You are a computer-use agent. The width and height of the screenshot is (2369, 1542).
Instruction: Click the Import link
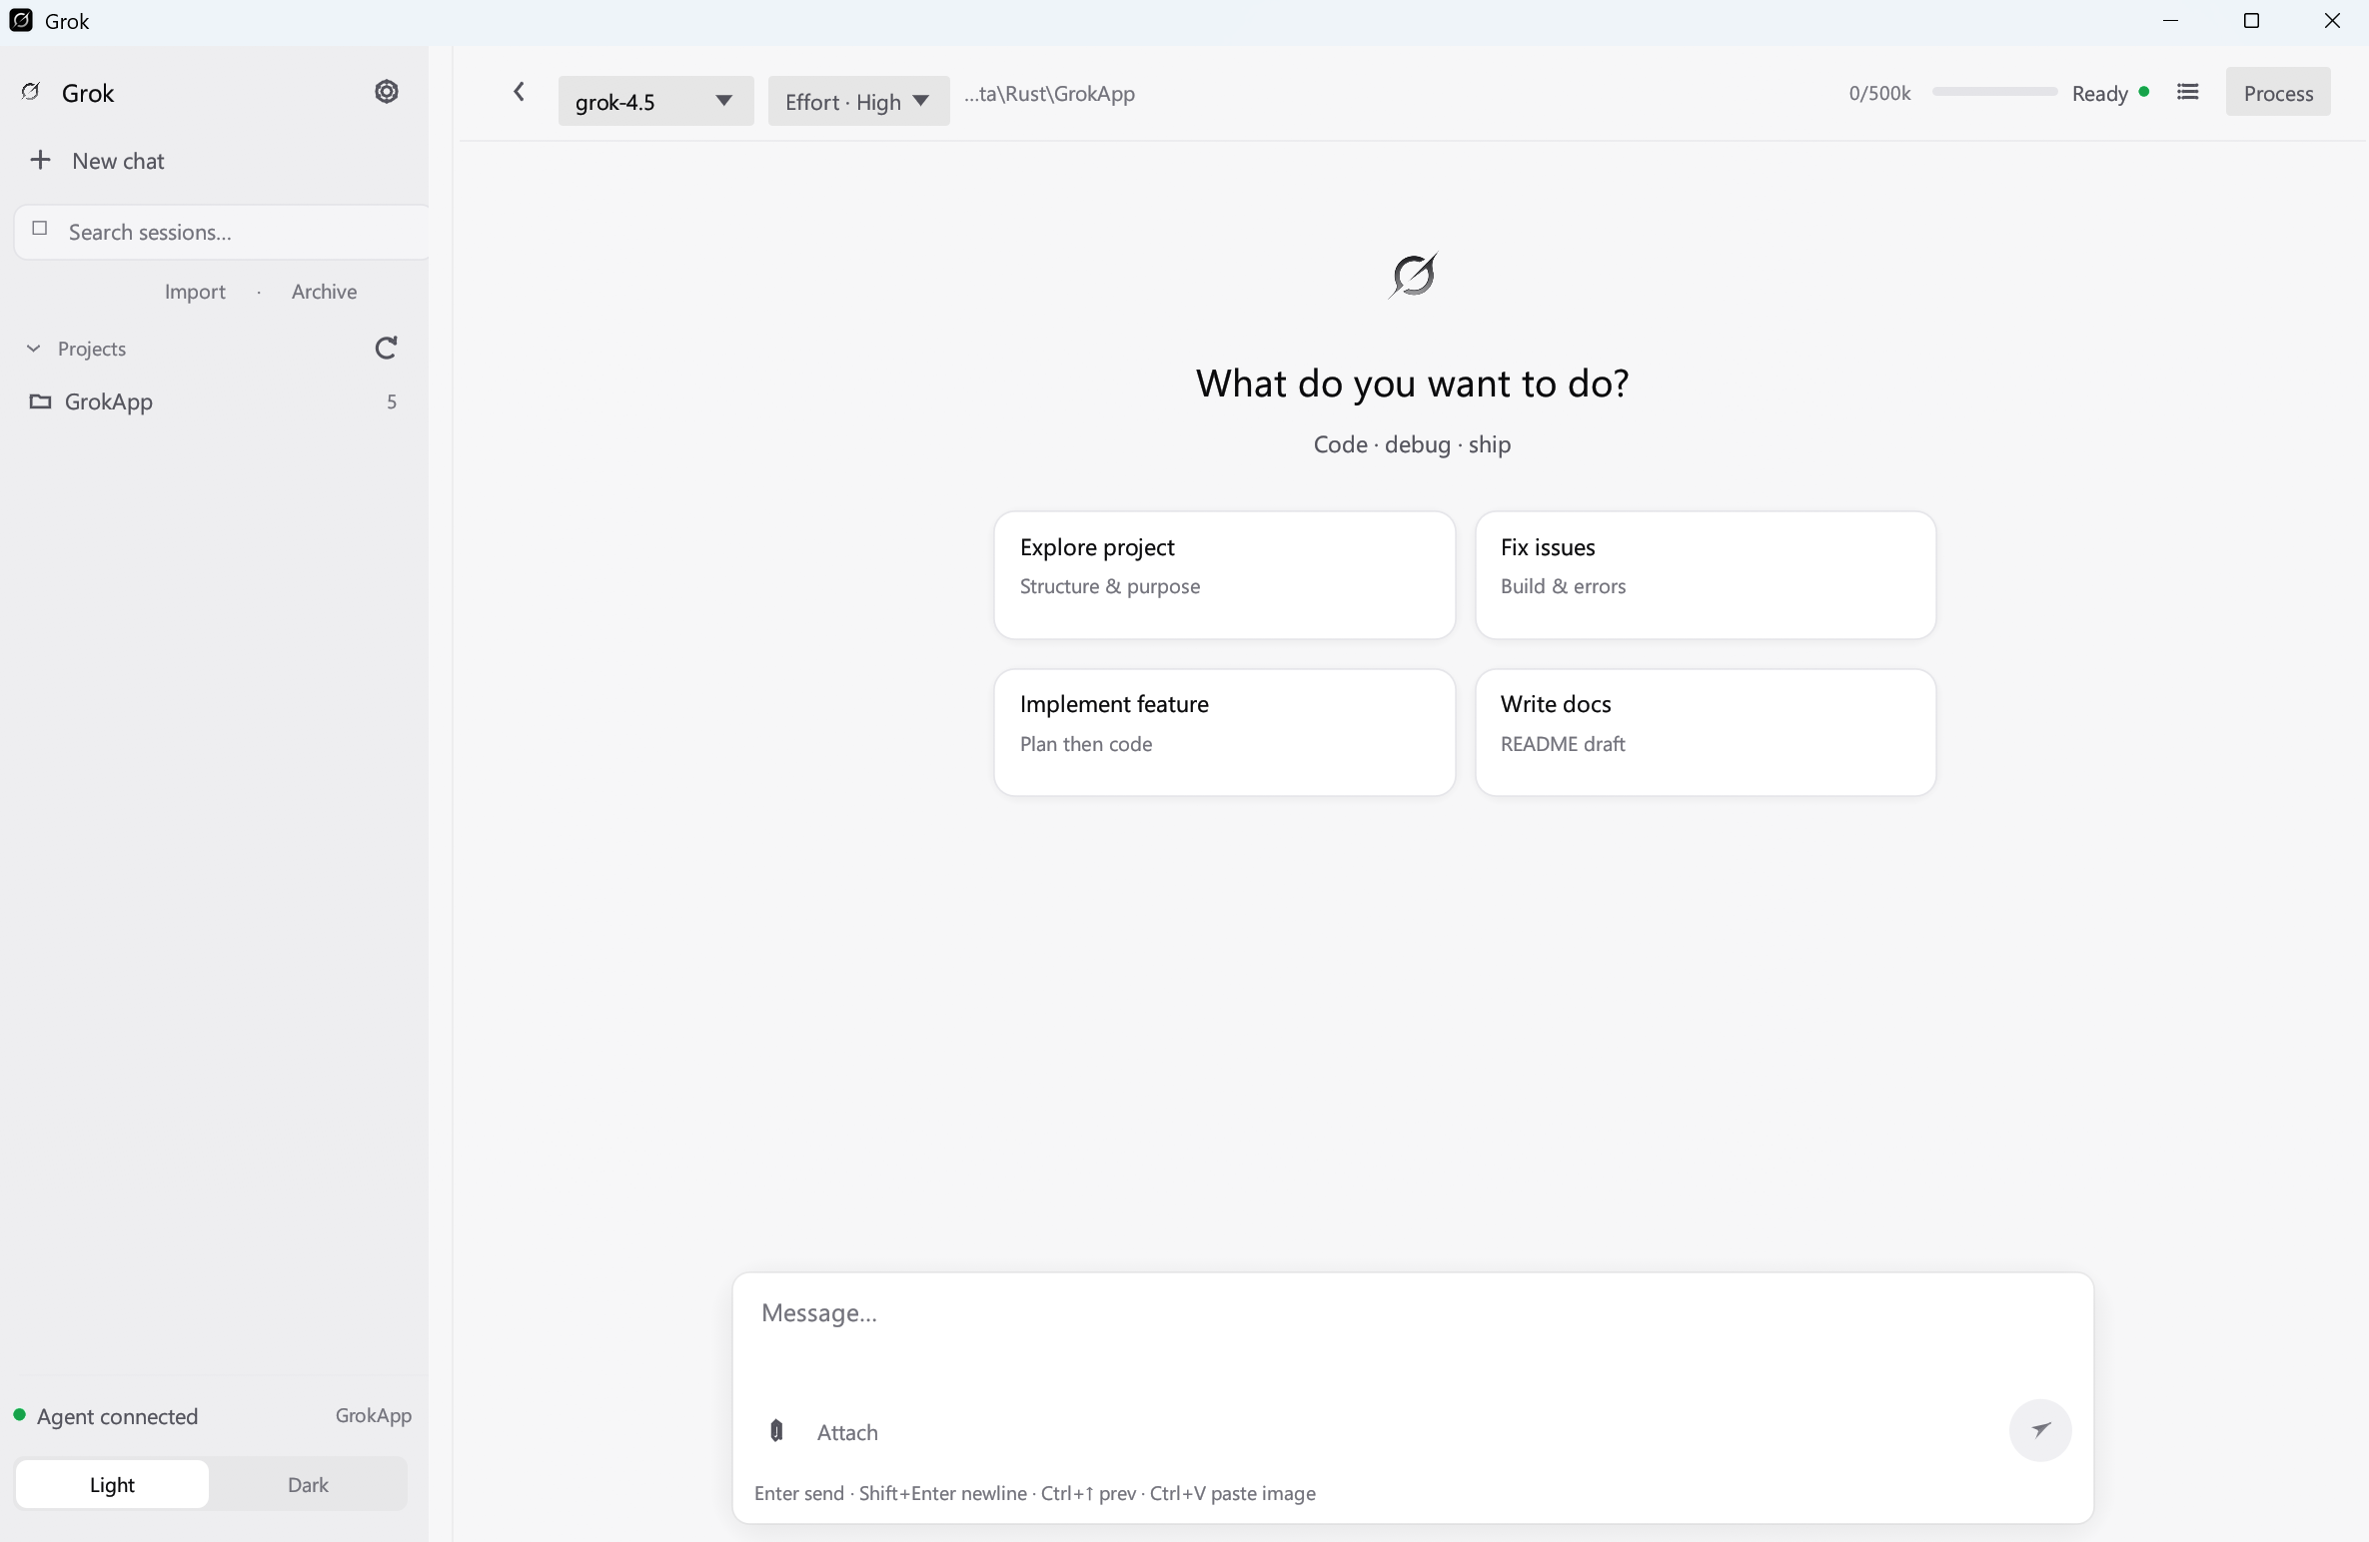point(195,292)
